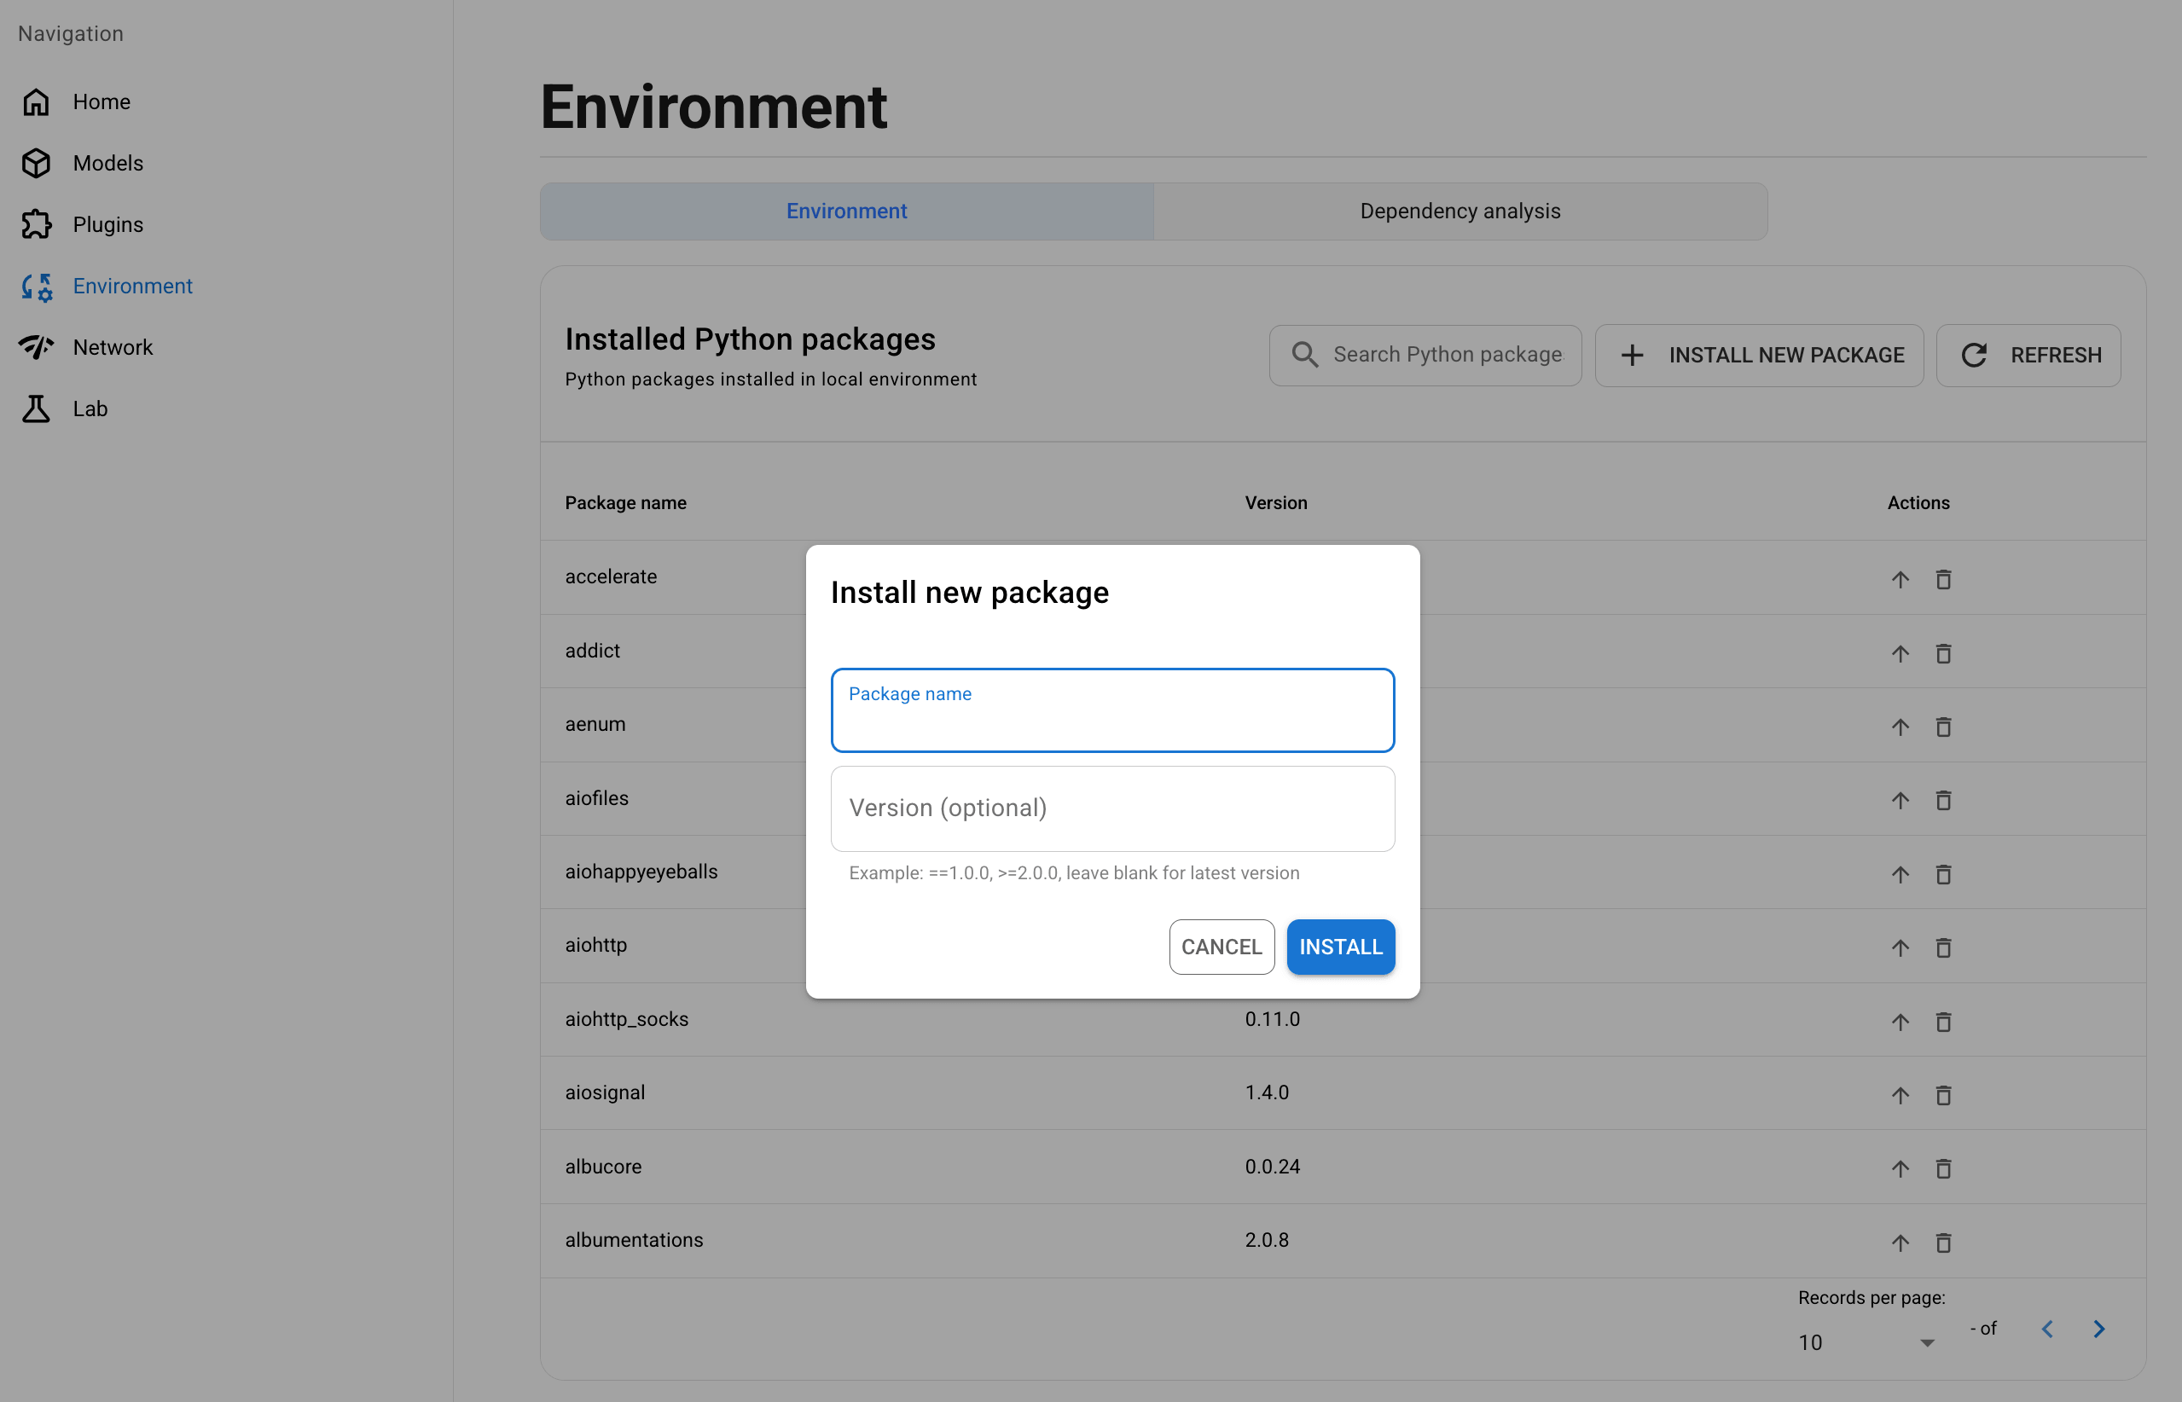Open Lab in the navigation
Screen dimensions: 2182x1402
pyautogui.click(x=90, y=408)
